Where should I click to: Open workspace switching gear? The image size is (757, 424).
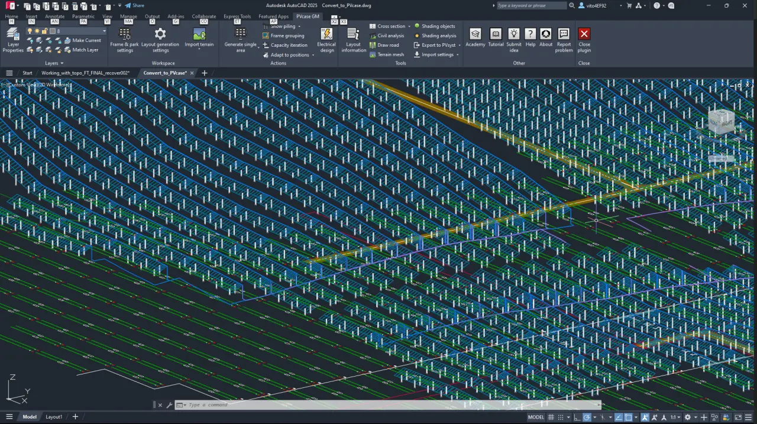687,417
